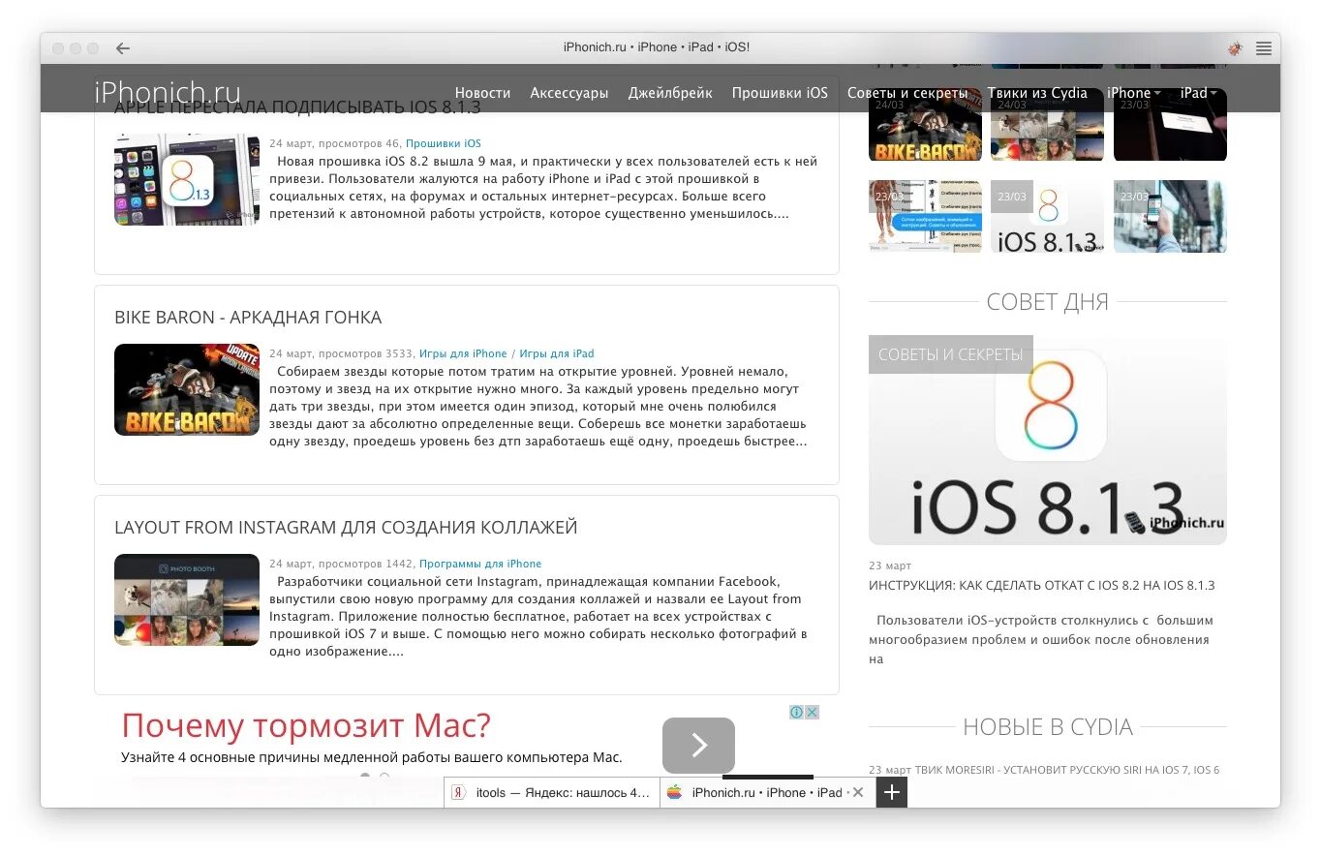This screenshot has height=856, width=1321.
Task: Select the first ad carousel dot
Action: (x=365, y=776)
